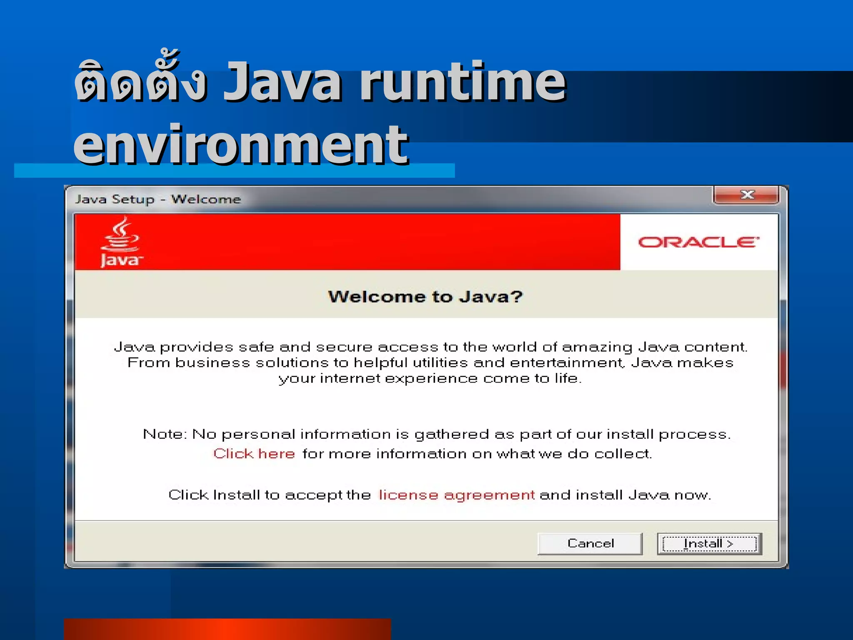Click the 'Click Install to accept the' text
The height and width of the screenshot is (640, 853).
269,495
